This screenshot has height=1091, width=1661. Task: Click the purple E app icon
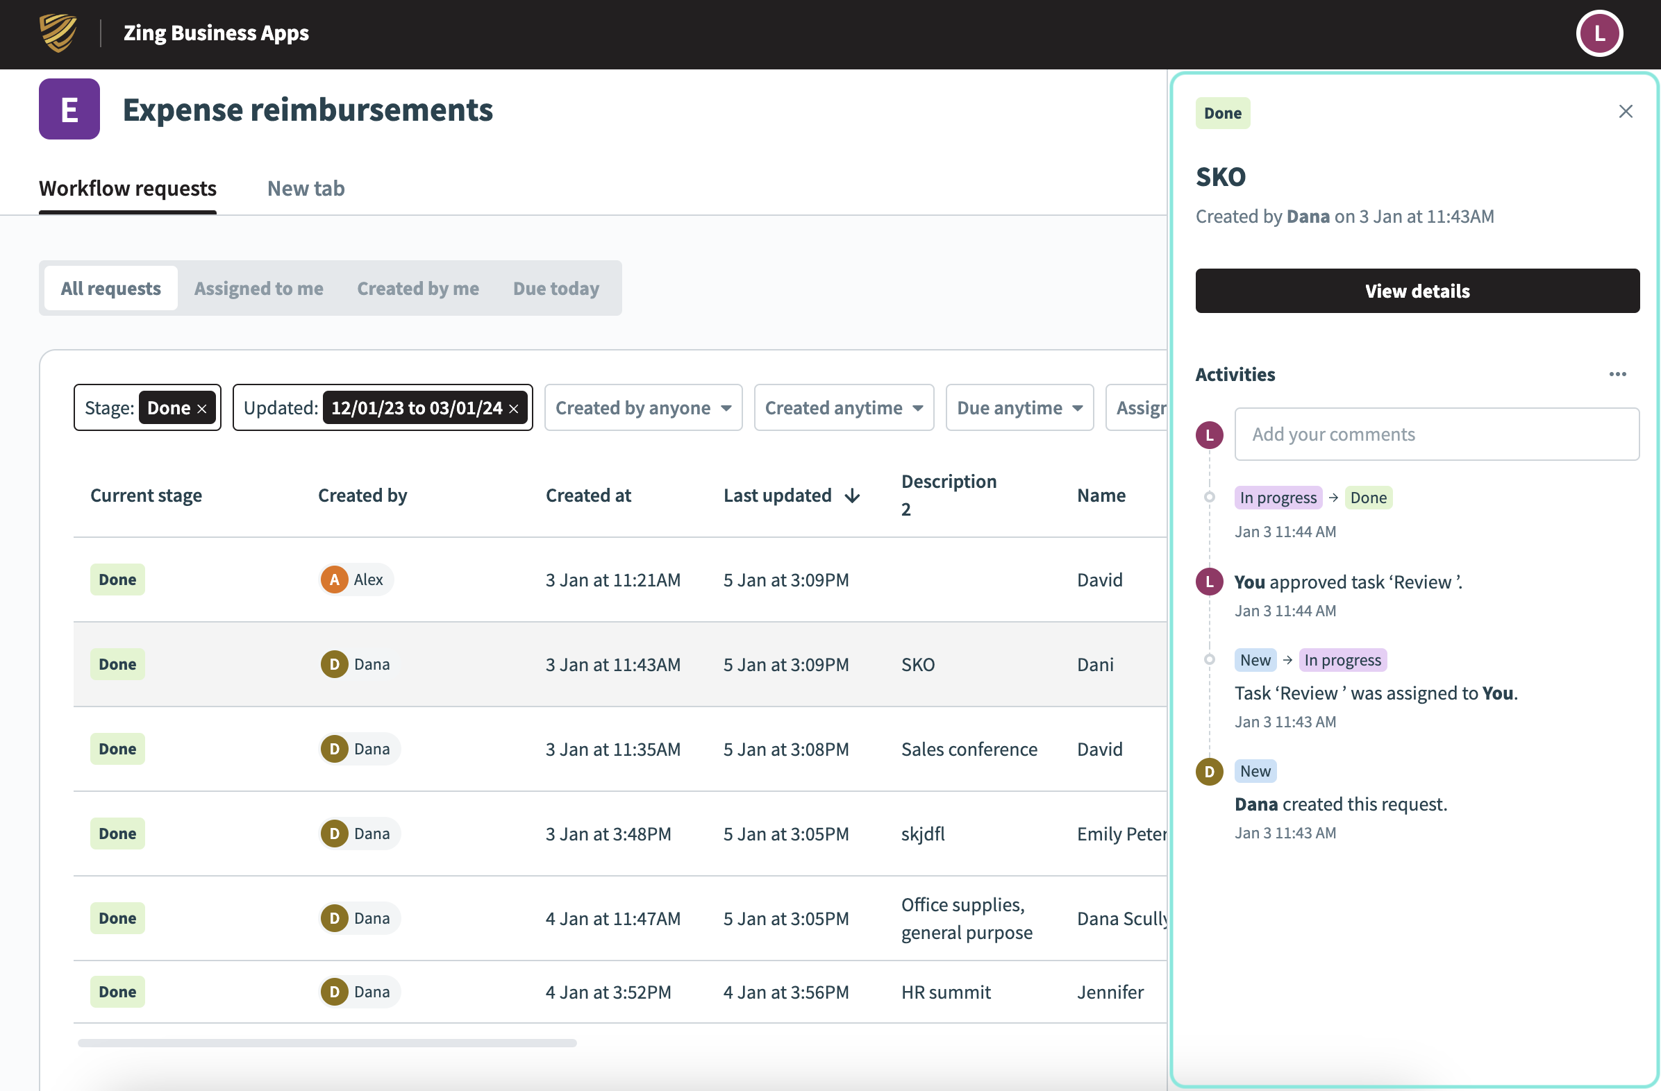click(x=69, y=109)
